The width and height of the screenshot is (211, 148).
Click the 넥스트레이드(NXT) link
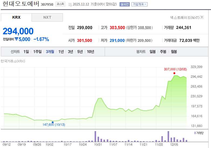tap(185, 18)
